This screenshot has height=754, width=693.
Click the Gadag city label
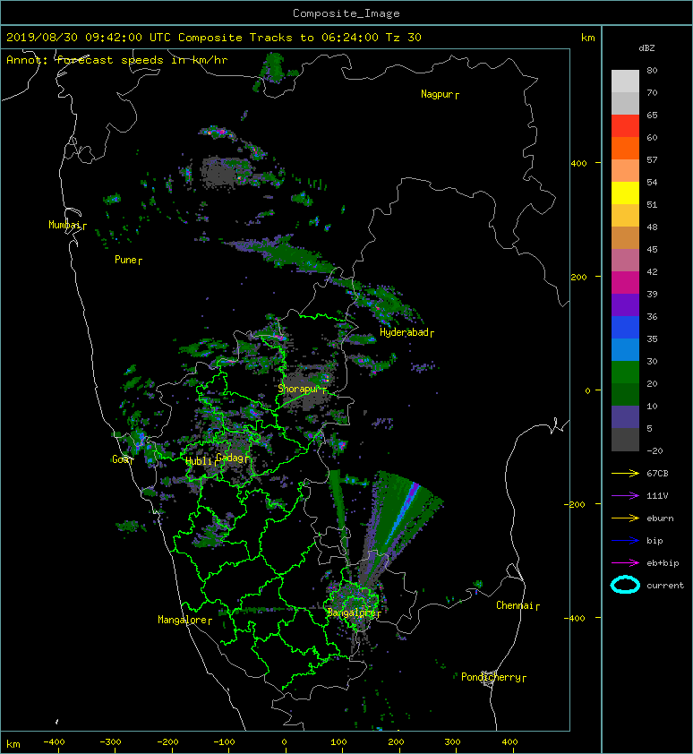pyautogui.click(x=232, y=458)
